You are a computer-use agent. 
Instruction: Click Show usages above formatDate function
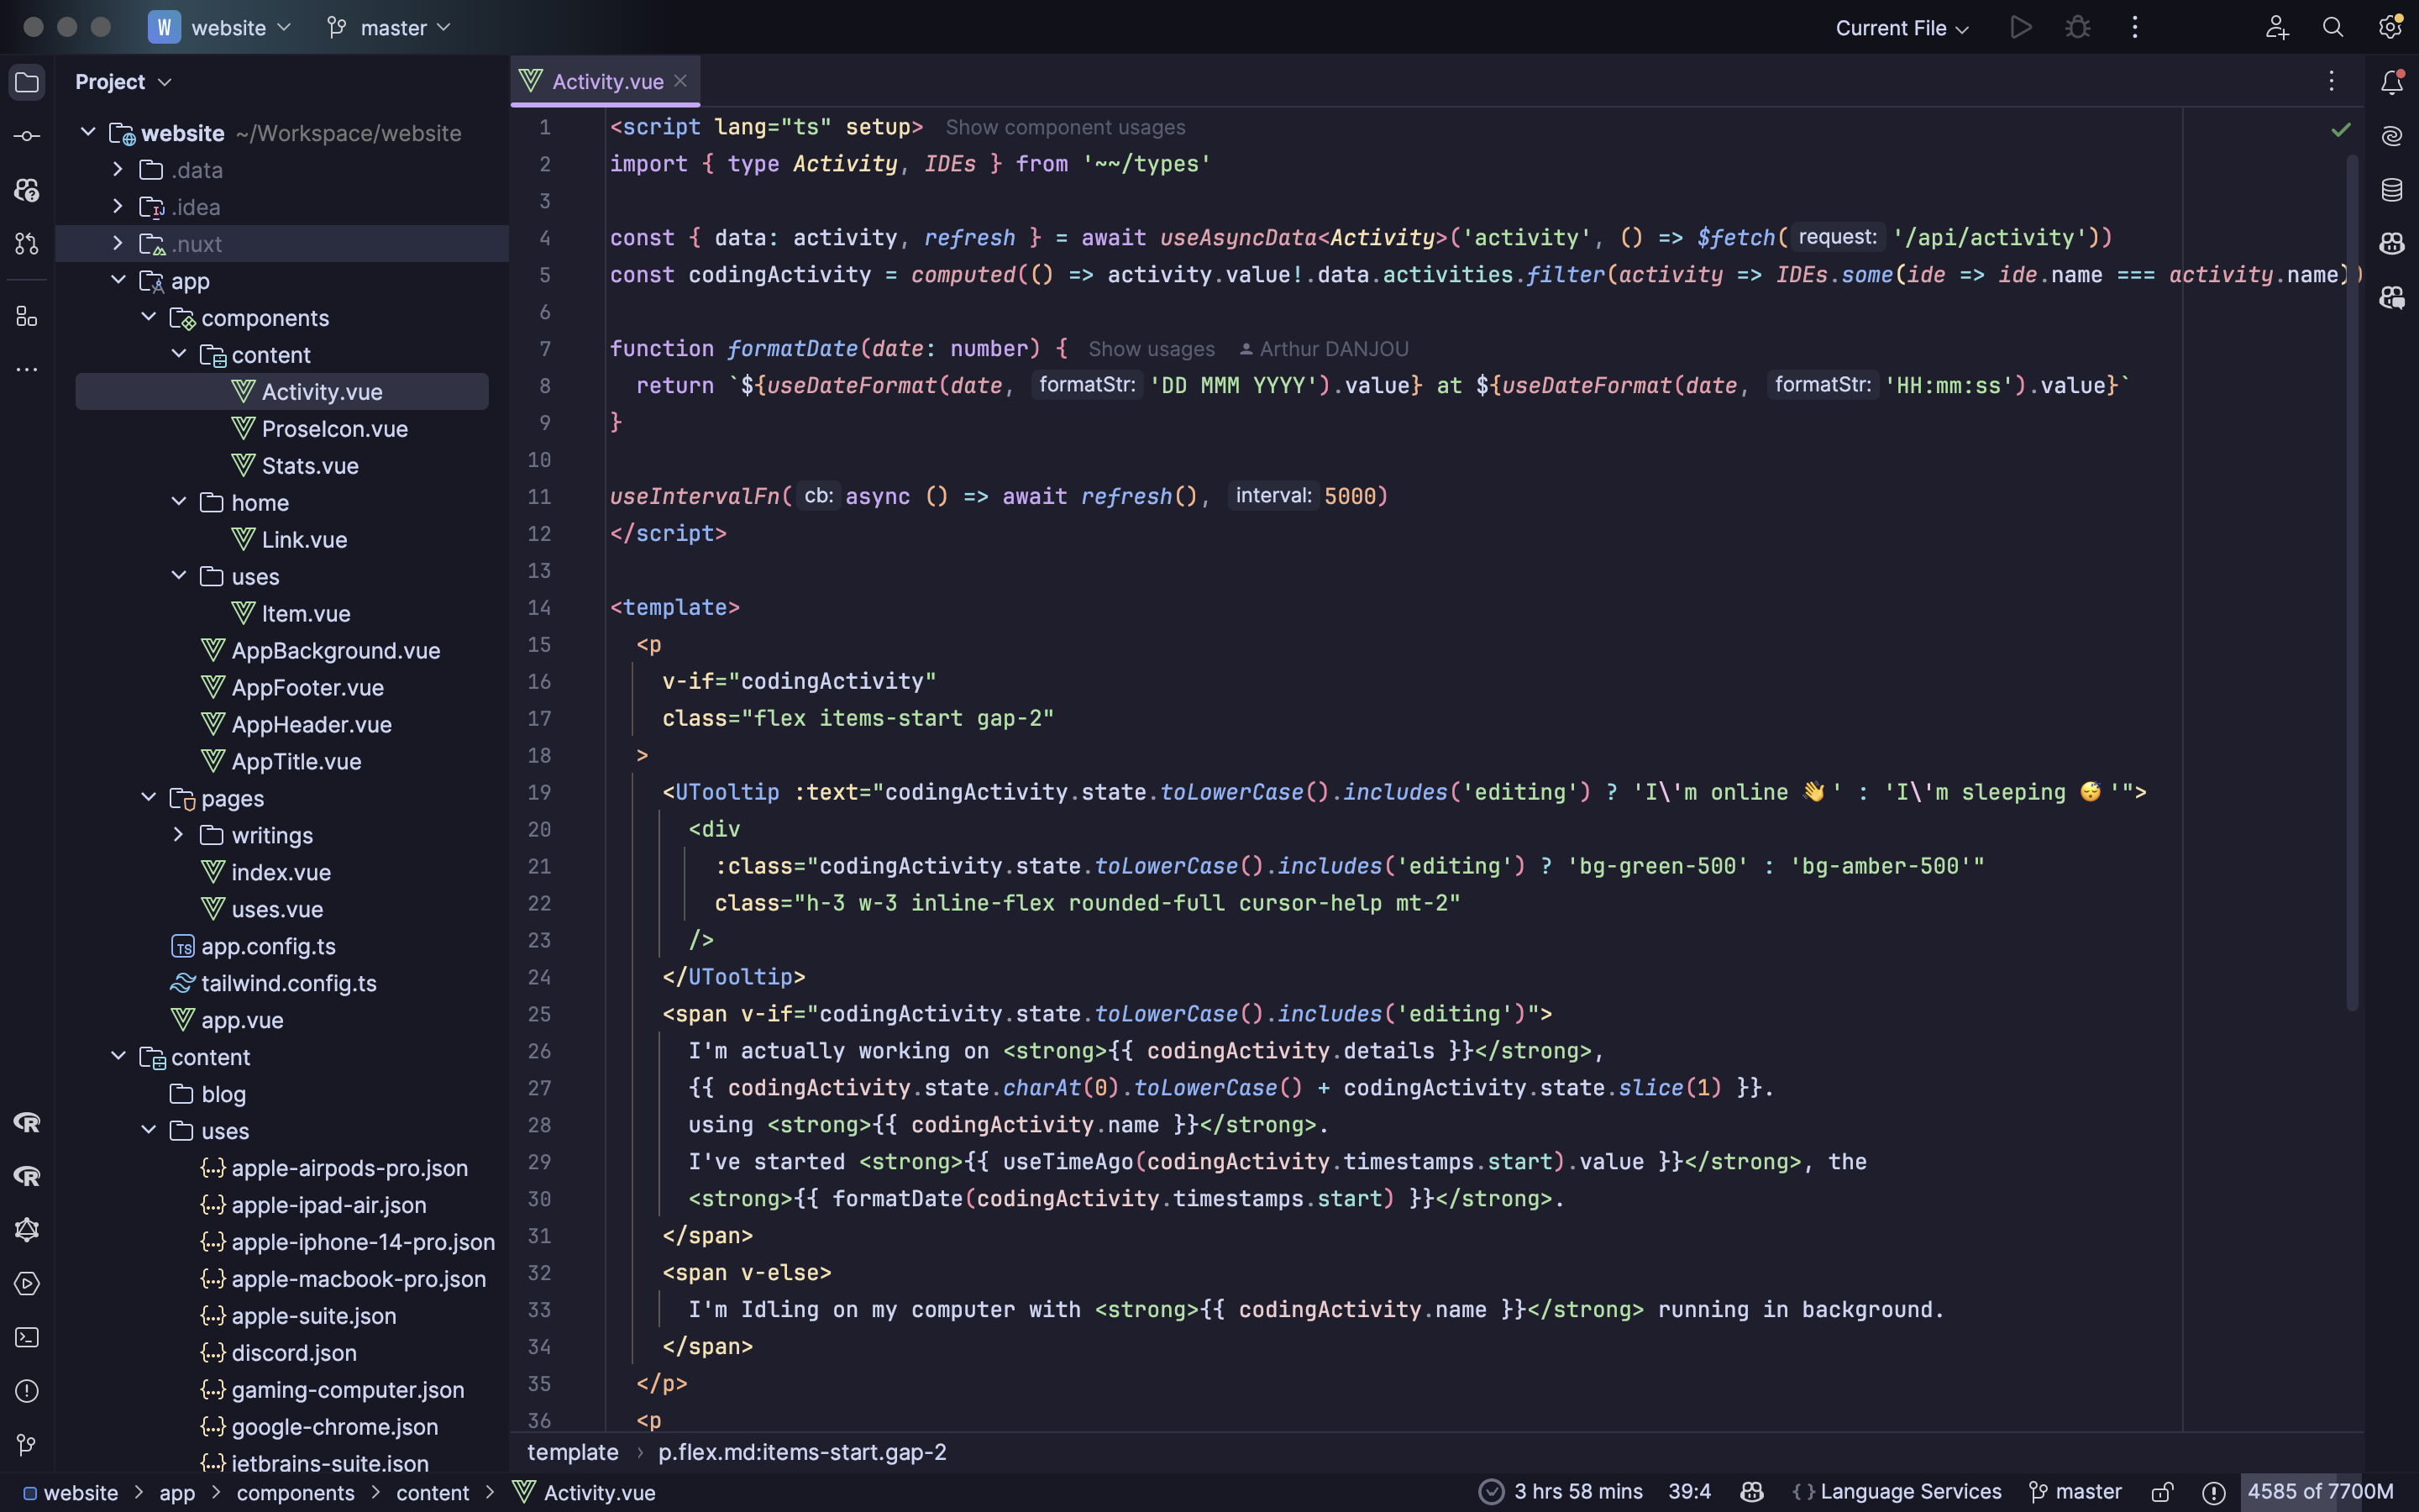[1151, 348]
